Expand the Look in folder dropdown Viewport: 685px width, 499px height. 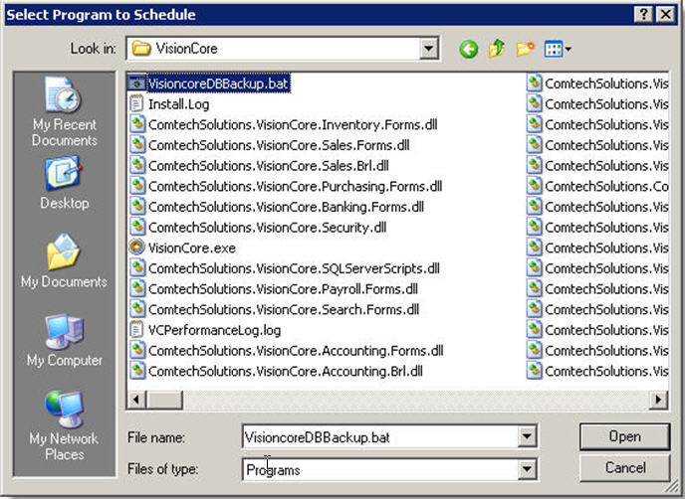[429, 49]
